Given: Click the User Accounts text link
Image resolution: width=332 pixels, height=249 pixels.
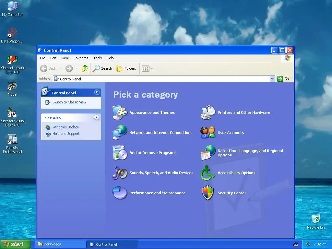Looking at the screenshot, I should coord(231,133).
